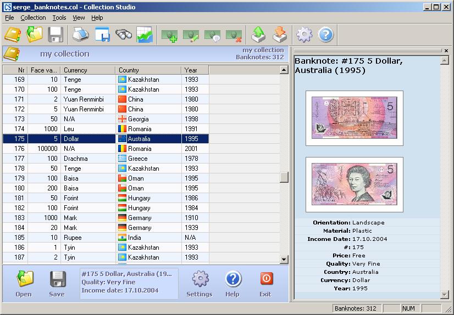Select row 169 Tenge Kazakhstan
The width and height of the screenshot is (454, 315).
(x=106, y=80)
